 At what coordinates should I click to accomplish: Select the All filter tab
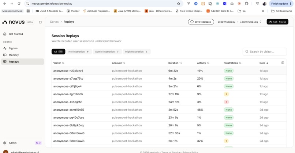pyautogui.click(x=58, y=51)
